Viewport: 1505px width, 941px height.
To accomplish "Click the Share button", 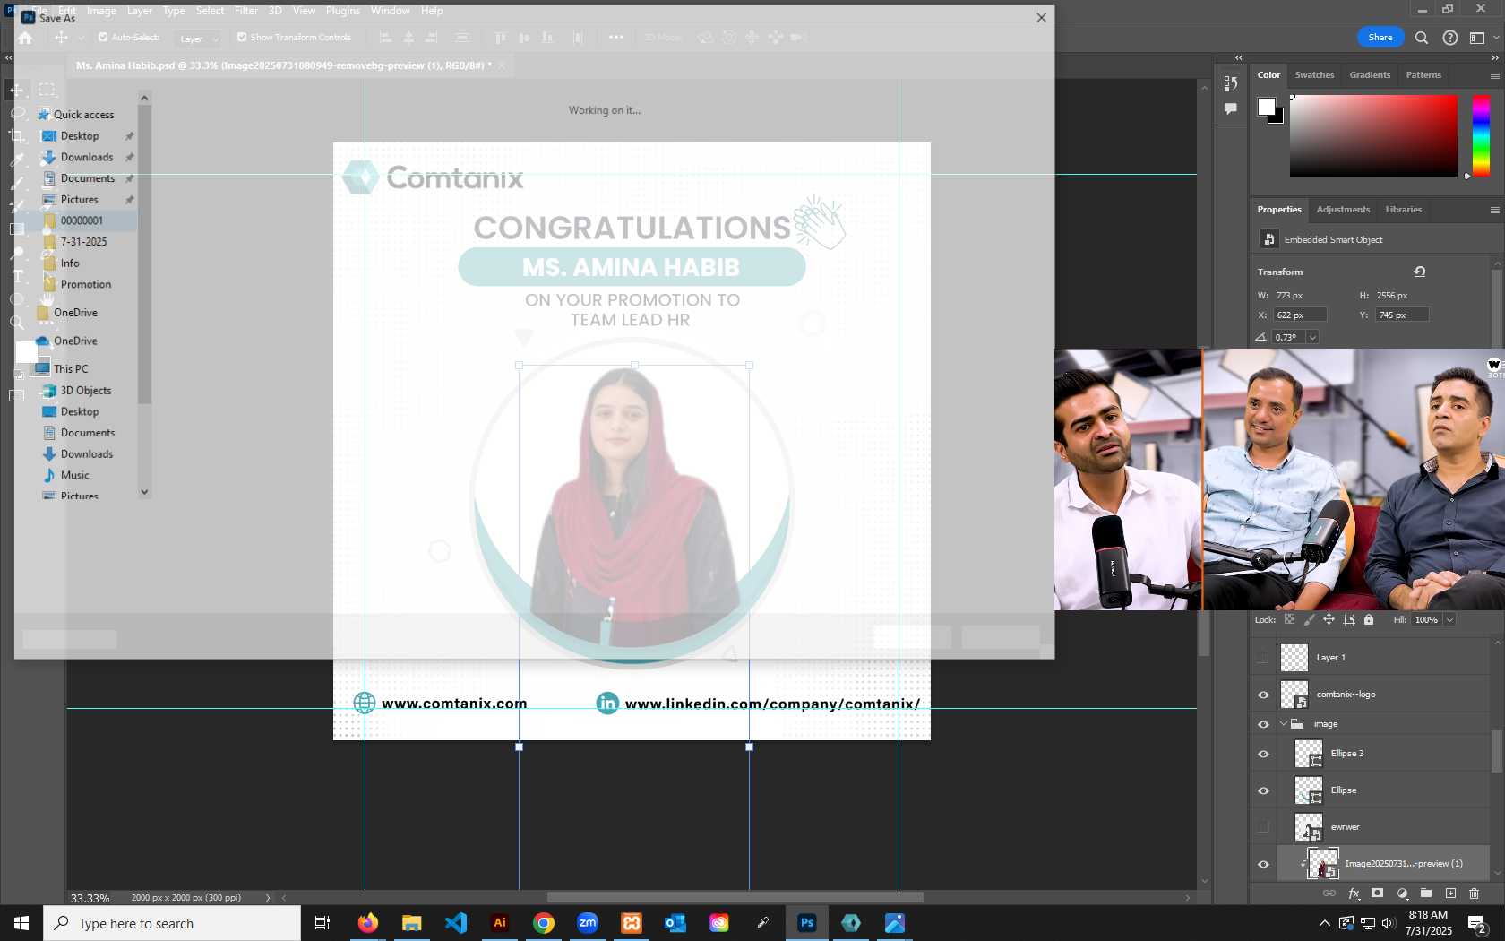I will pos(1380,37).
